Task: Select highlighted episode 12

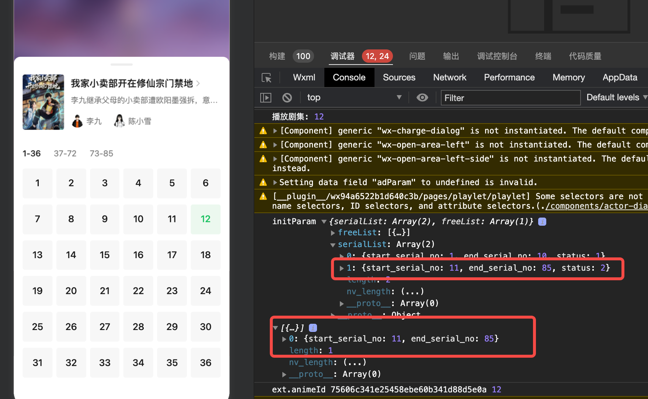Action: click(x=206, y=219)
